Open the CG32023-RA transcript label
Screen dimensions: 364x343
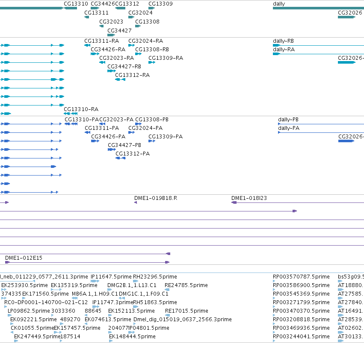tap(116, 58)
